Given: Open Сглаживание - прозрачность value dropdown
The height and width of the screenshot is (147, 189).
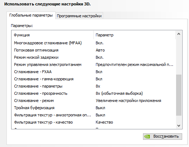Looking at the screenshot, I should 119,93.
